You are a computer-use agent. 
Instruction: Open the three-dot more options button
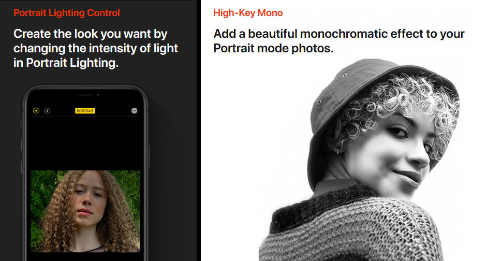[x=134, y=111]
